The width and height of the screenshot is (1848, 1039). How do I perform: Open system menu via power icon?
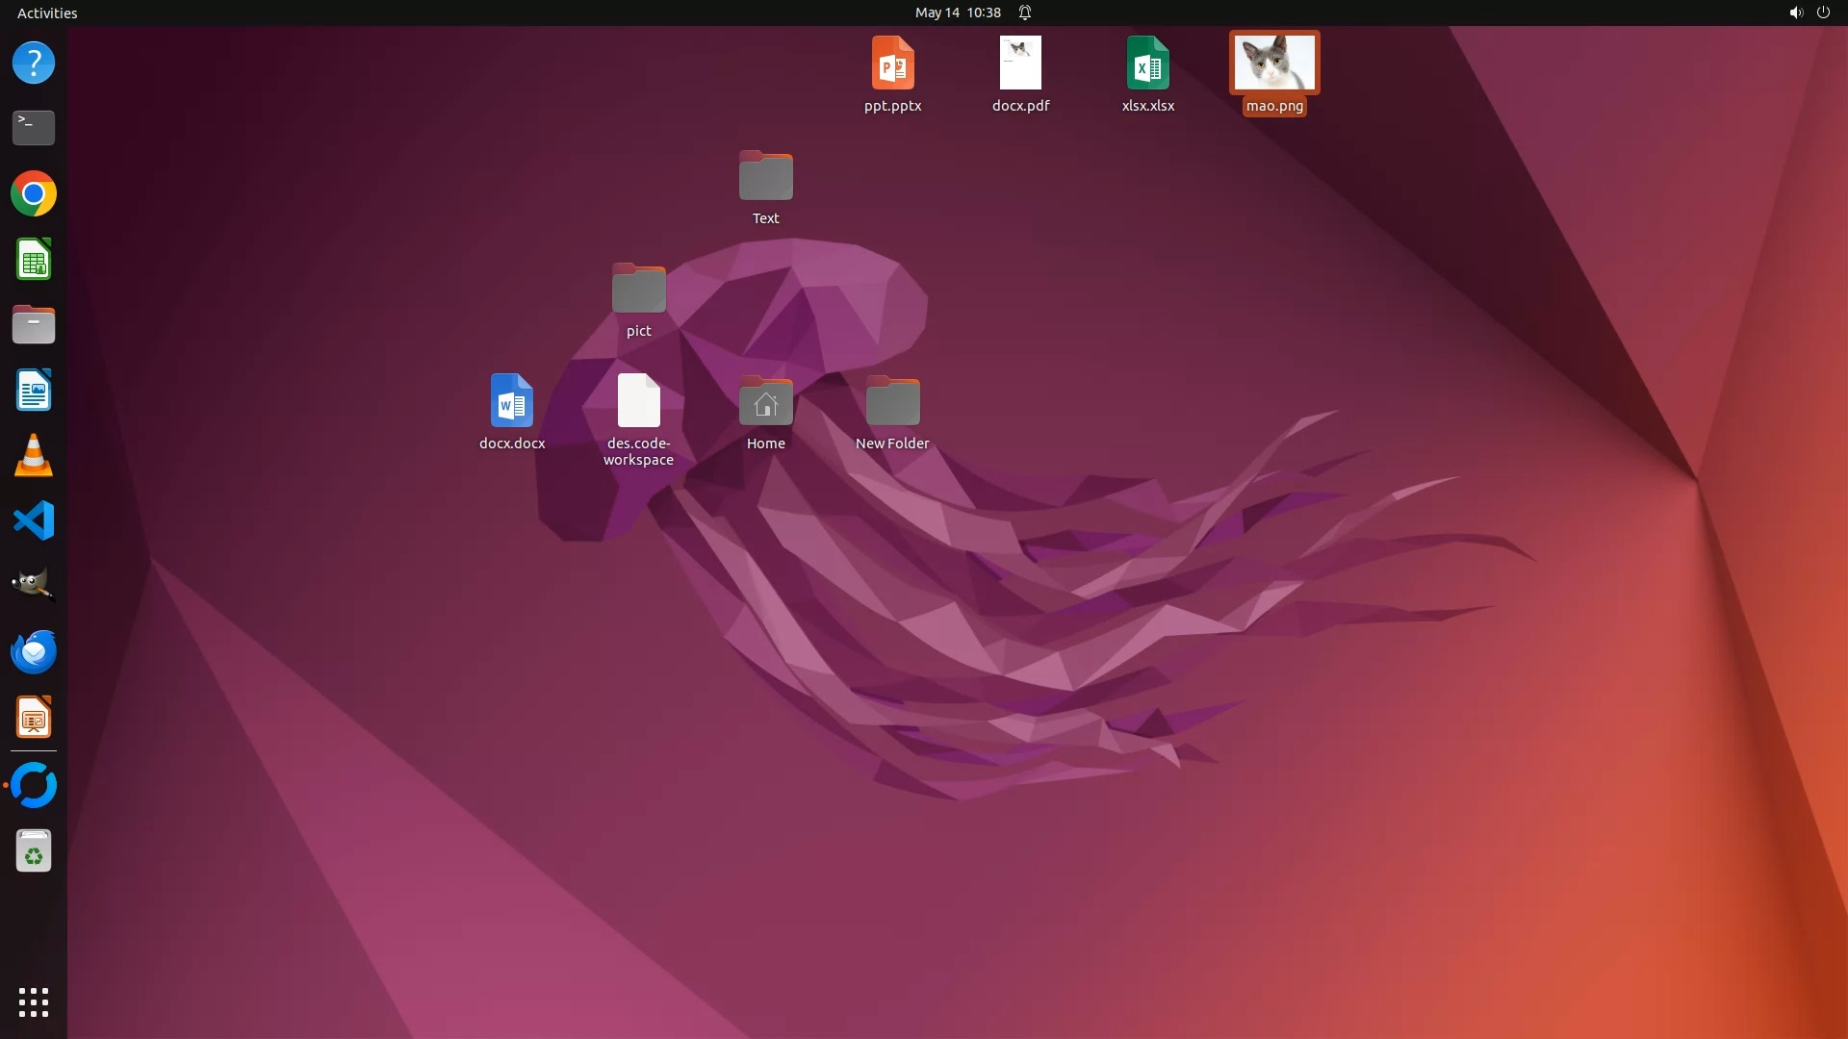pos(1823,13)
